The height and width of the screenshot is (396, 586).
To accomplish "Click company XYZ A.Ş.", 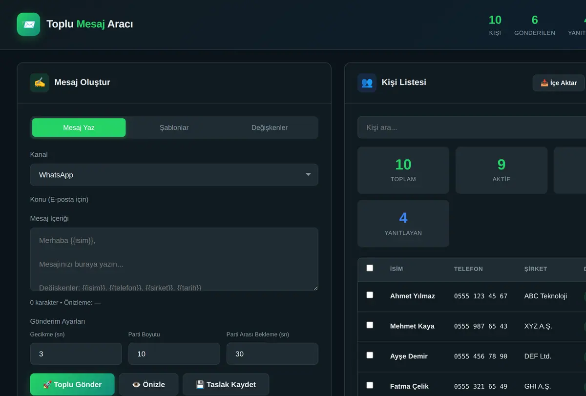I will pos(538,326).
